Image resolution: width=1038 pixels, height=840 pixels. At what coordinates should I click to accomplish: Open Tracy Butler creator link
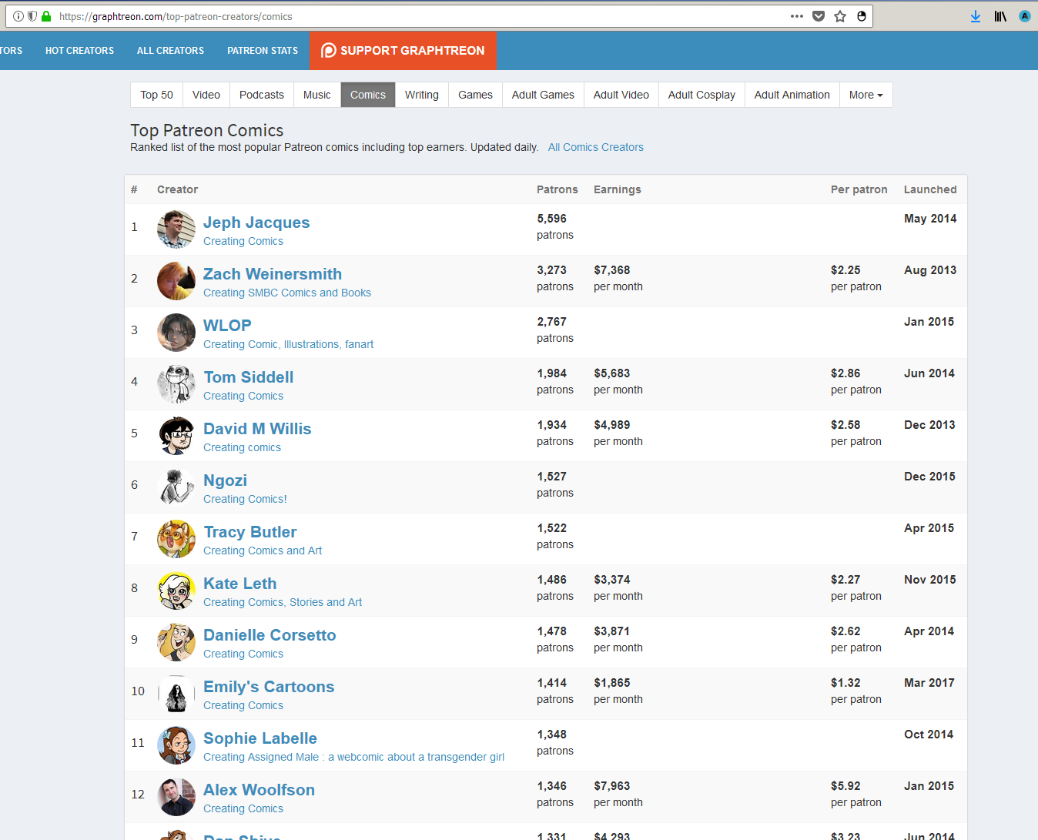click(250, 532)
